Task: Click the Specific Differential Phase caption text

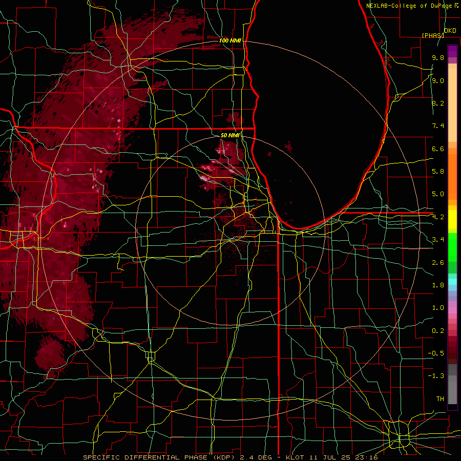Action: coord(230,457)
